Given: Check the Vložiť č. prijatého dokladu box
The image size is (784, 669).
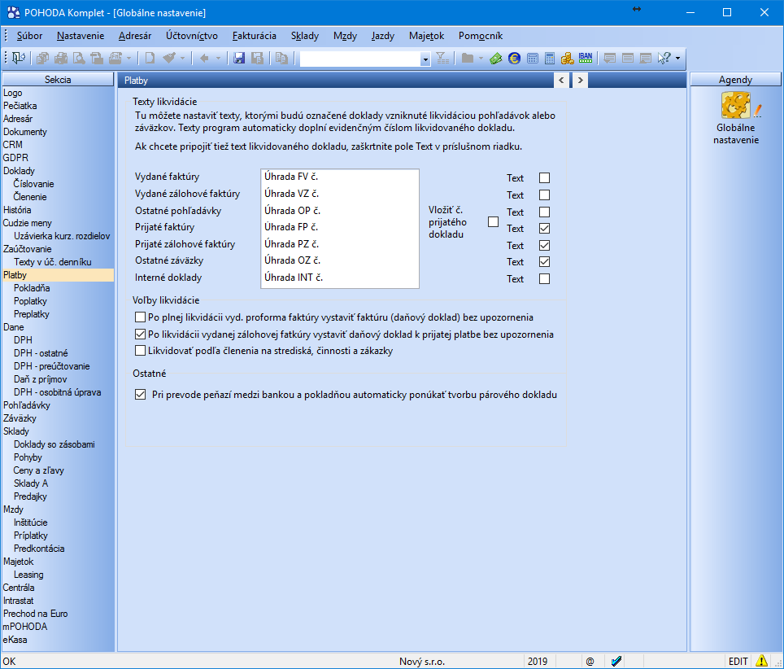Looking at the screenshot, I should pos(493,222).
